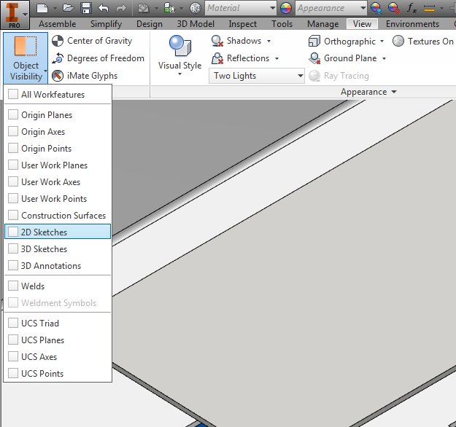This screenshot has width=456, height=427.
Task: Switch to the Inspect tab
Action: click(242, 24)
